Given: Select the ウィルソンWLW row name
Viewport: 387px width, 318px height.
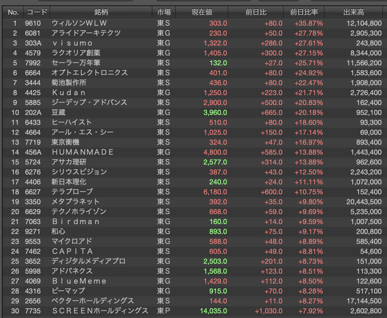Looking at the screenshot, I should coord(79,23).
